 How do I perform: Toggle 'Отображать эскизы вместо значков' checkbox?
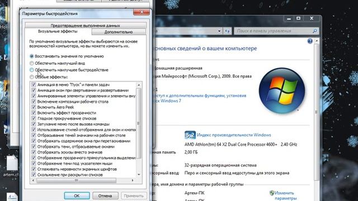(x=34, y=152)
